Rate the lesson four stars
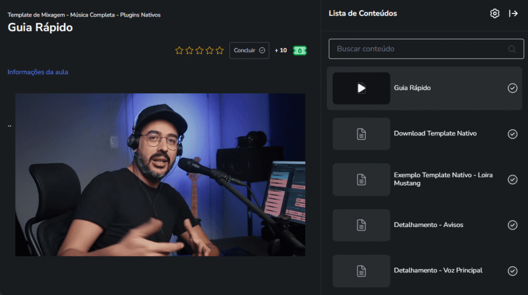The image size is (528, 295). [209, 50]
